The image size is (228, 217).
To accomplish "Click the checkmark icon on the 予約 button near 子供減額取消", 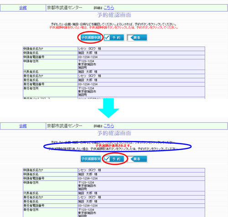I will 107,159.
